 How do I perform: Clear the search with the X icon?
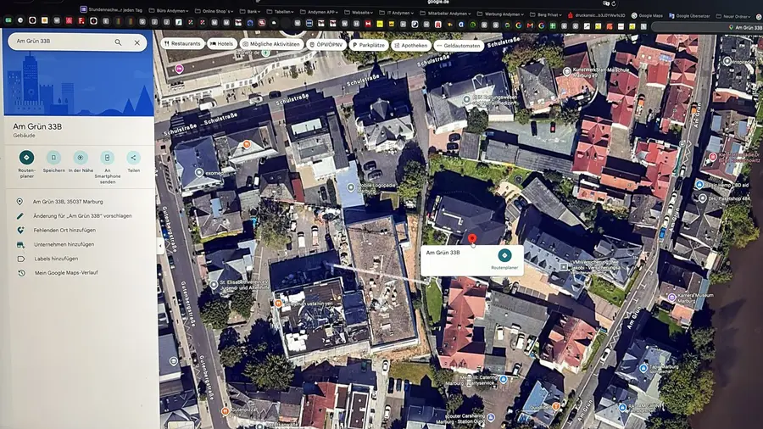click(137, 42)
